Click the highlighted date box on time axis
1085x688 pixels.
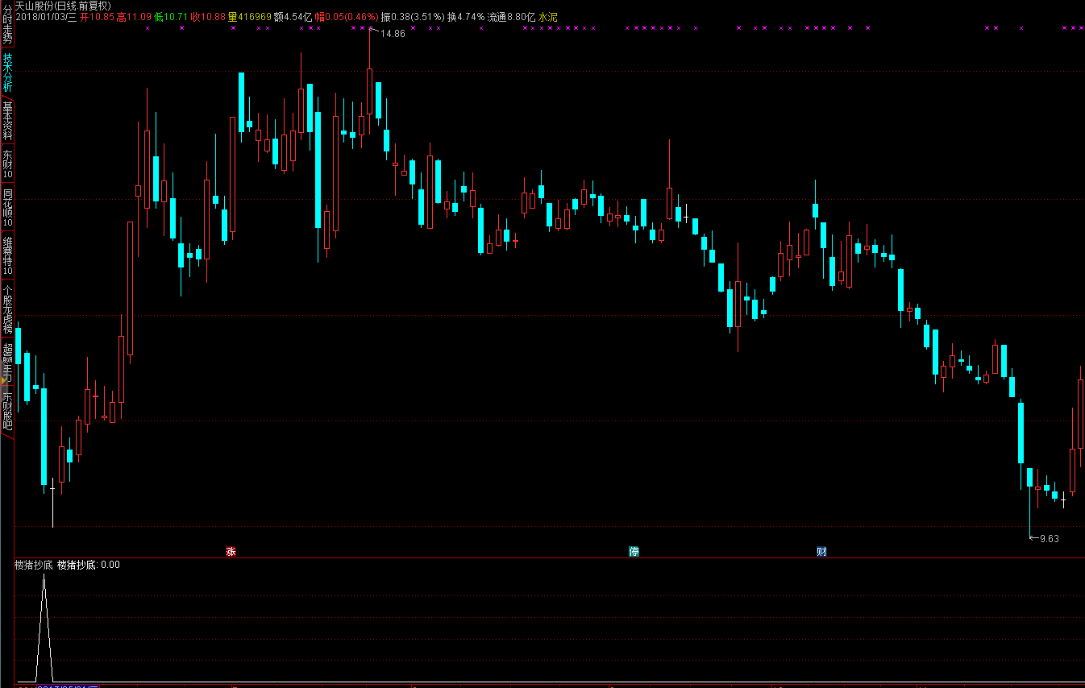[x=68, y=686]
